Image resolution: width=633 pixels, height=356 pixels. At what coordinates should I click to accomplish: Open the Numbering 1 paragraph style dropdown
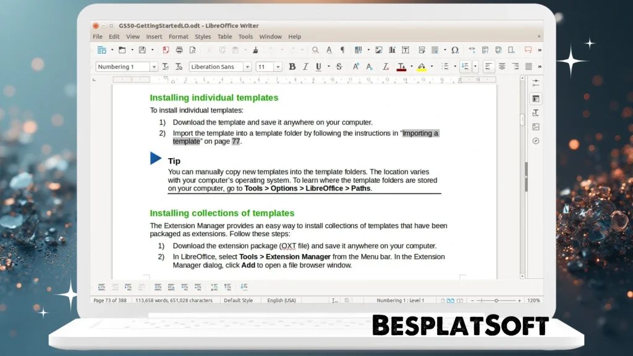click(153, 66)
